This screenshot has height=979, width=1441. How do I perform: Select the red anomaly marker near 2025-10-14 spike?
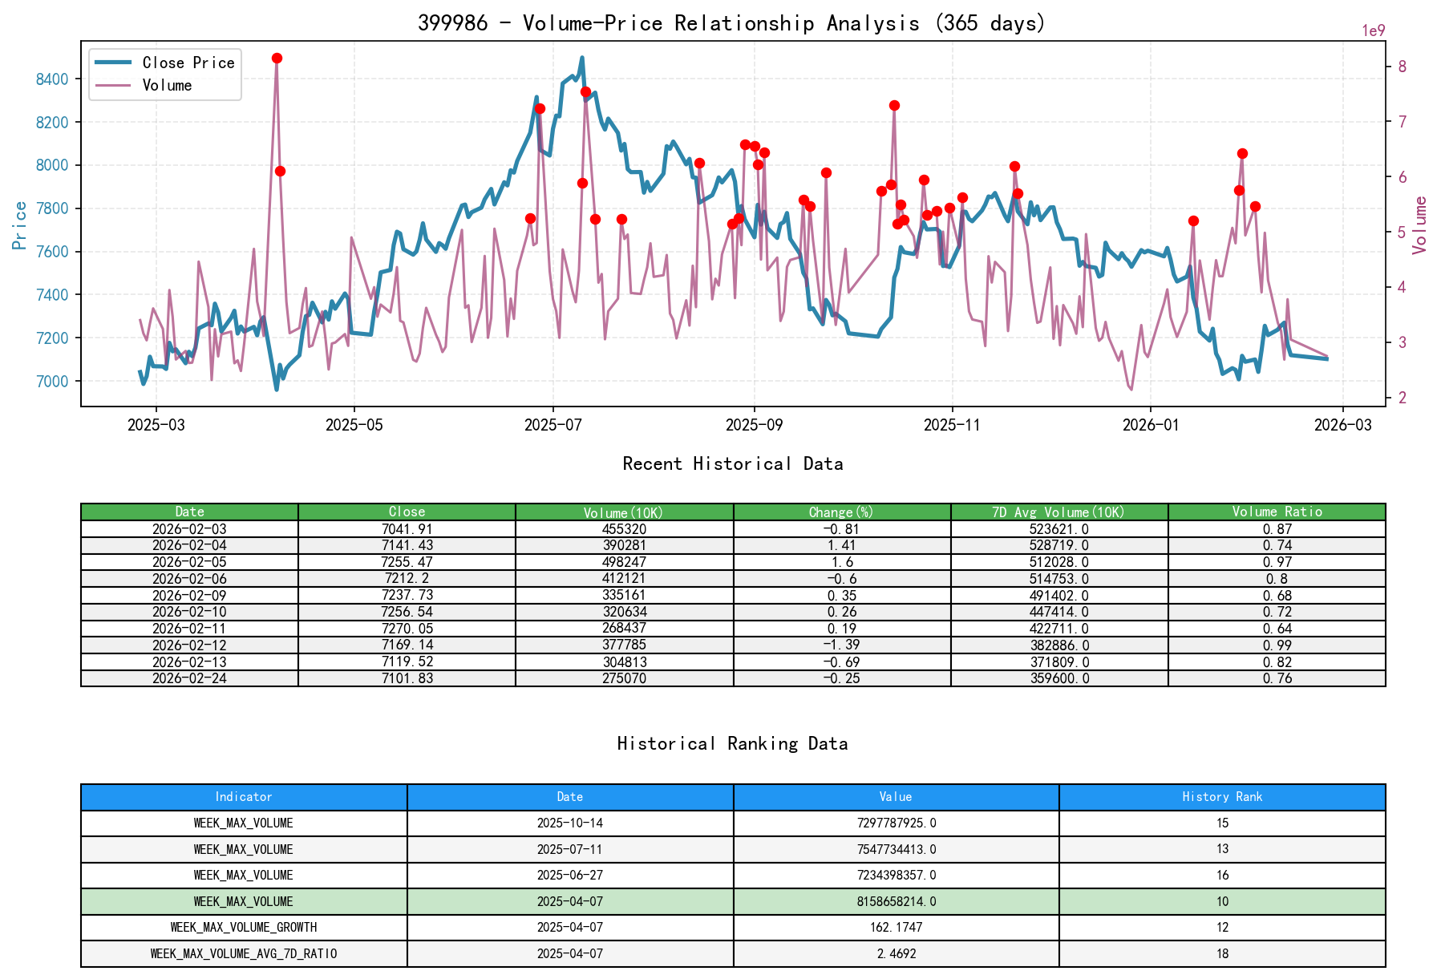[x=893, y=104]
